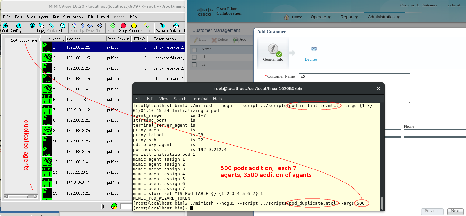
Task: Open the Simulation menu in MIMICView
Action: 73,17
